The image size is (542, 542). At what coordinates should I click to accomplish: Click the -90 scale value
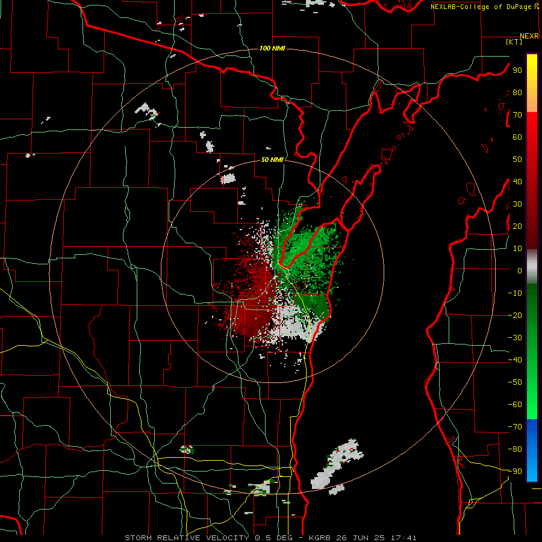click(515, 471)
